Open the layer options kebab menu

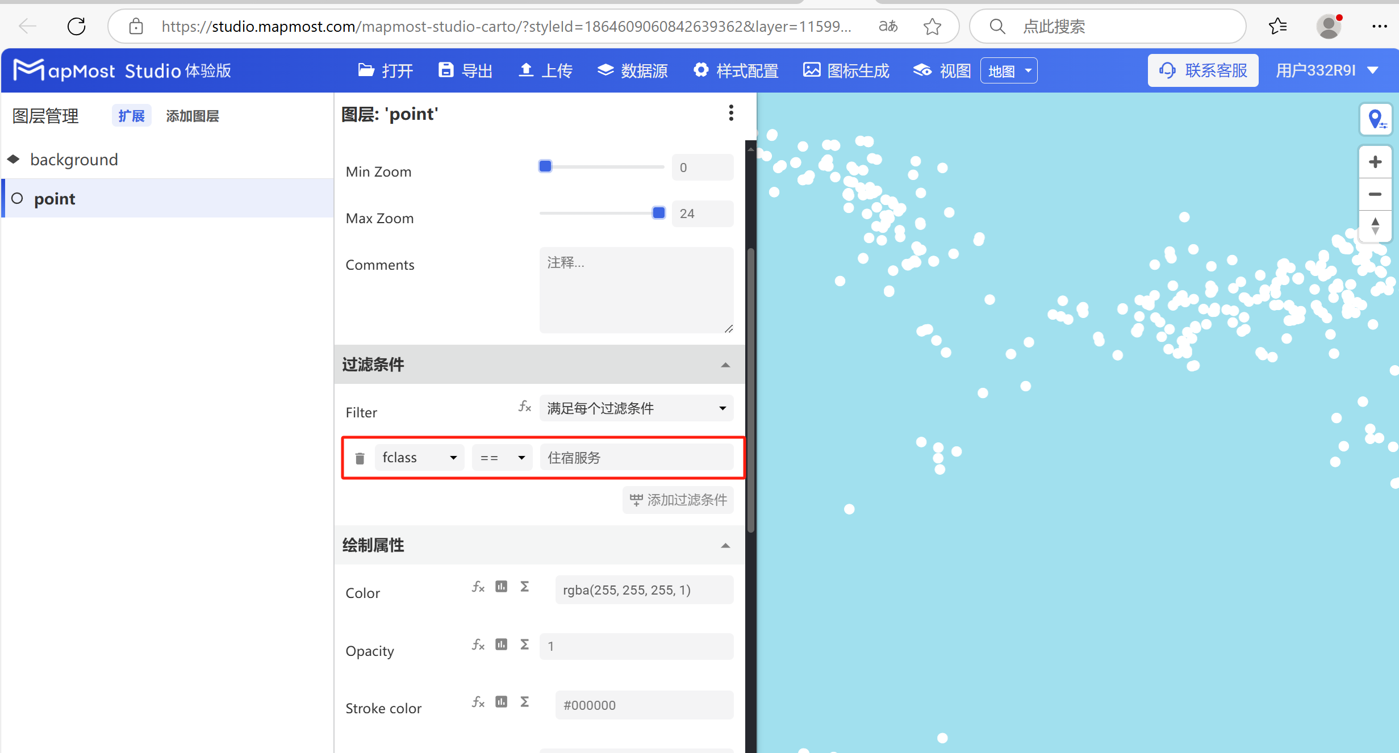click(x=731, y=113)
